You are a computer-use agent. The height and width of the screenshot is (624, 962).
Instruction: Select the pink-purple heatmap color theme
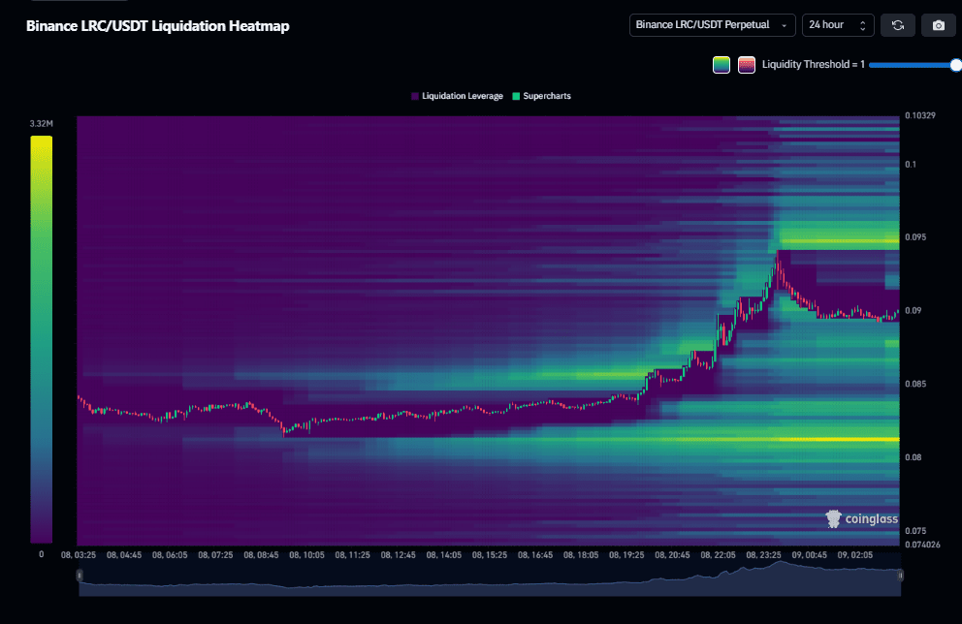[x=747, y=65]
